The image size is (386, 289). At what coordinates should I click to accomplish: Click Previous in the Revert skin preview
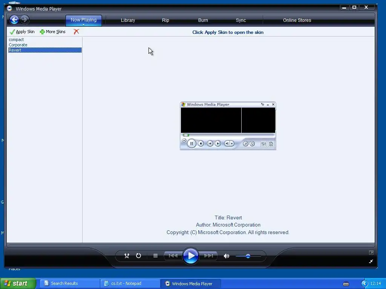point(210,143)
